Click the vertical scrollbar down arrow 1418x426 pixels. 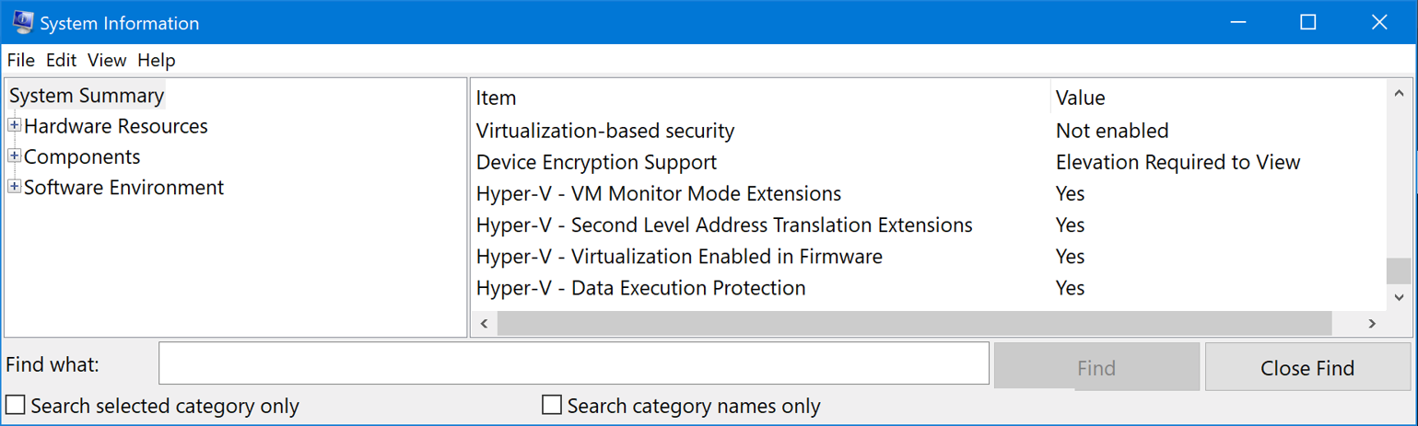pyautogui.click(x=1399, y=297)
